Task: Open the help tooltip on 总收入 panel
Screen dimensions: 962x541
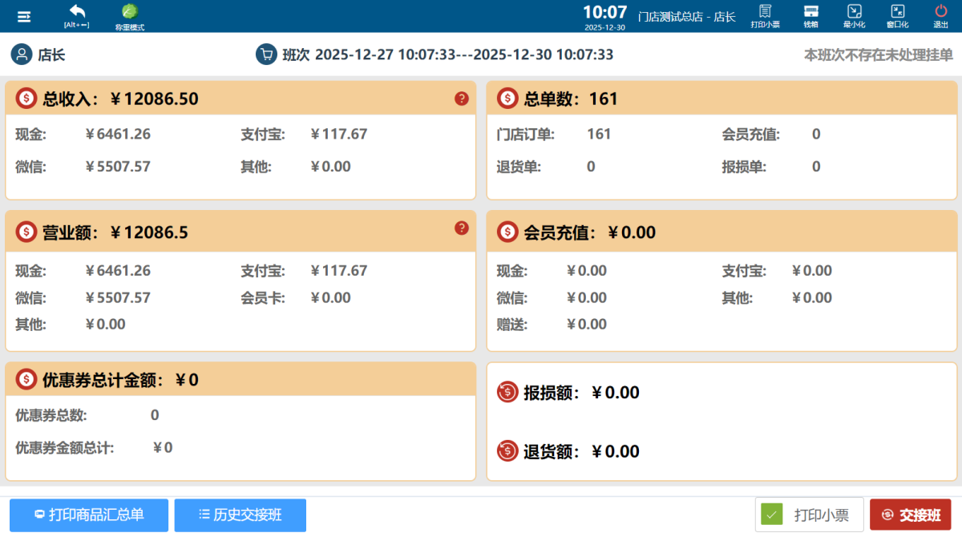Action: 461,98
